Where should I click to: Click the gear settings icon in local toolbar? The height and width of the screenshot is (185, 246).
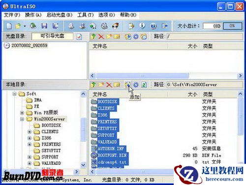point(136,85)
